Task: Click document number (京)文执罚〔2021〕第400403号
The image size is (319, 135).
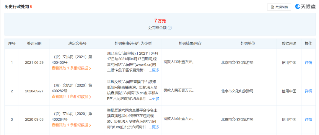Action: point(72,60)
